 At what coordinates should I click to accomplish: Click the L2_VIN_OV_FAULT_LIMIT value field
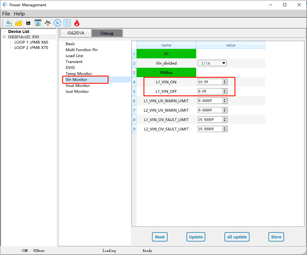coord(210,129)
